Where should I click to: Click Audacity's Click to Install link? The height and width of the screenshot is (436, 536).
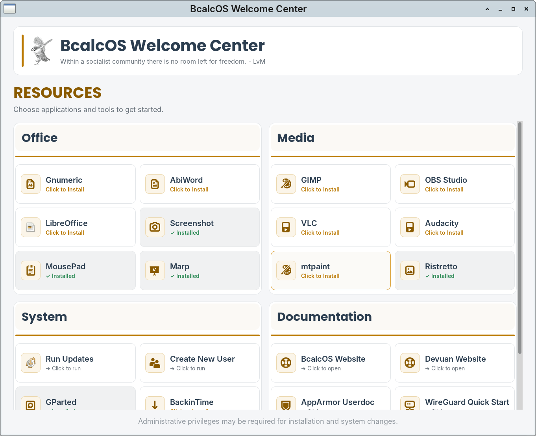[444, 233]
